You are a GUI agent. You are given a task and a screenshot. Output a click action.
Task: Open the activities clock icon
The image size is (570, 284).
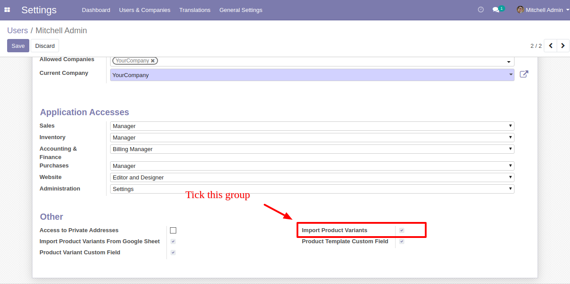coord(481,10)
